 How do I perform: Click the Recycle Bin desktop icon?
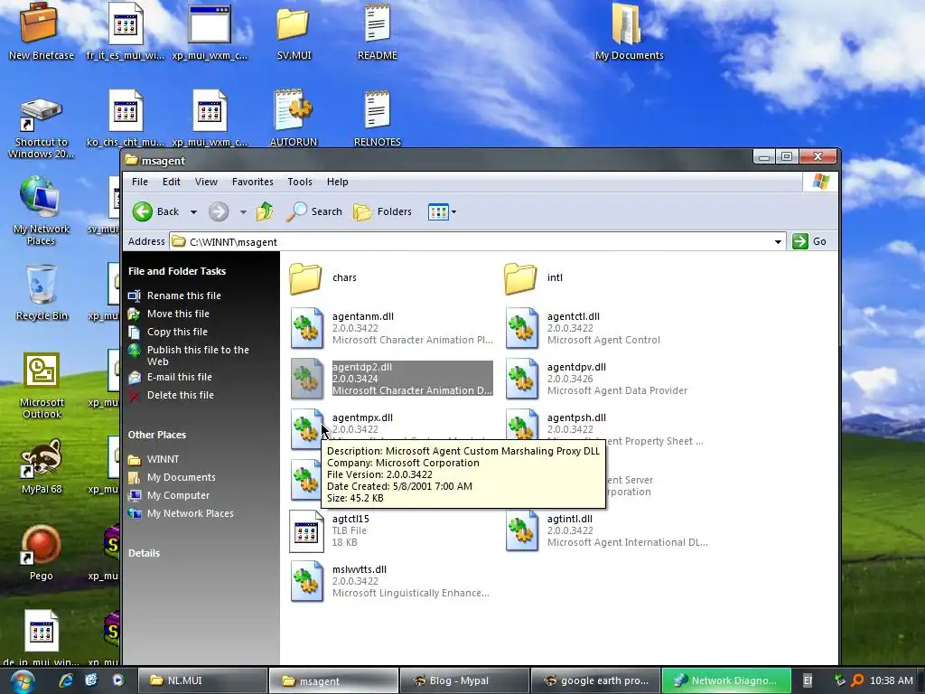[41, 286]
